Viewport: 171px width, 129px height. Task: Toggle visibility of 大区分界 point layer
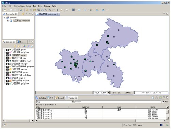(x=7, y=50)
